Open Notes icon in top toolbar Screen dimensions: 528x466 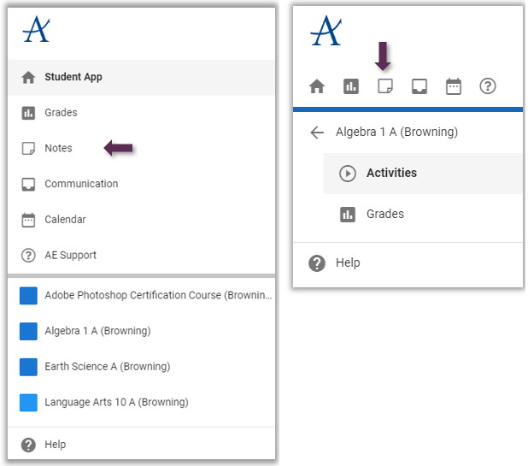coord(385,86)
